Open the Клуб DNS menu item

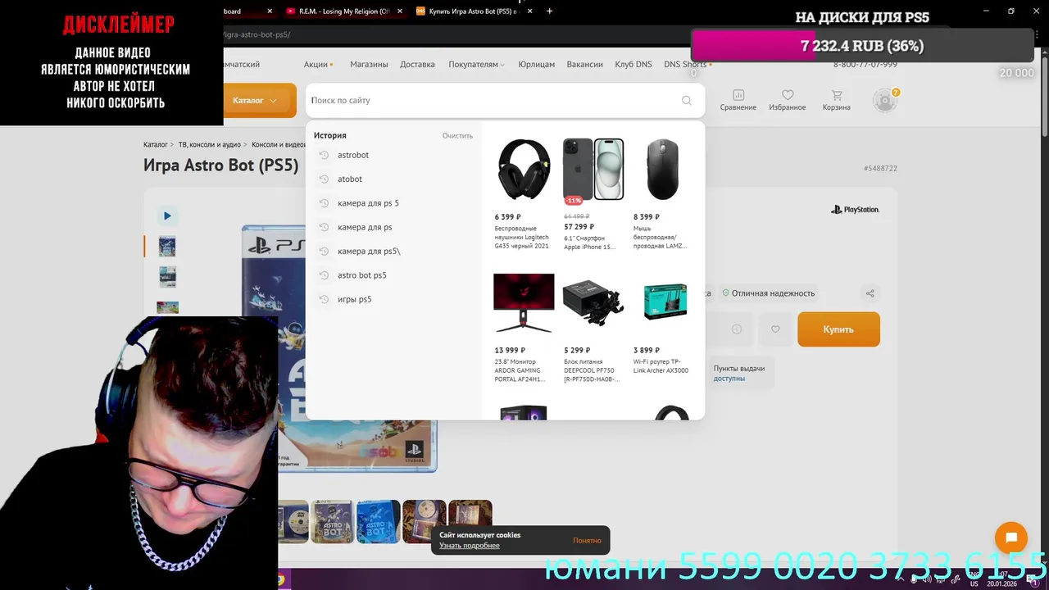coord(633,64)
